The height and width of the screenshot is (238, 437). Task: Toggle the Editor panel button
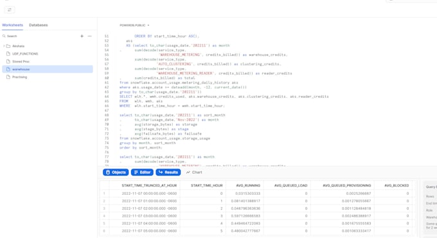[x=142, y=172]
